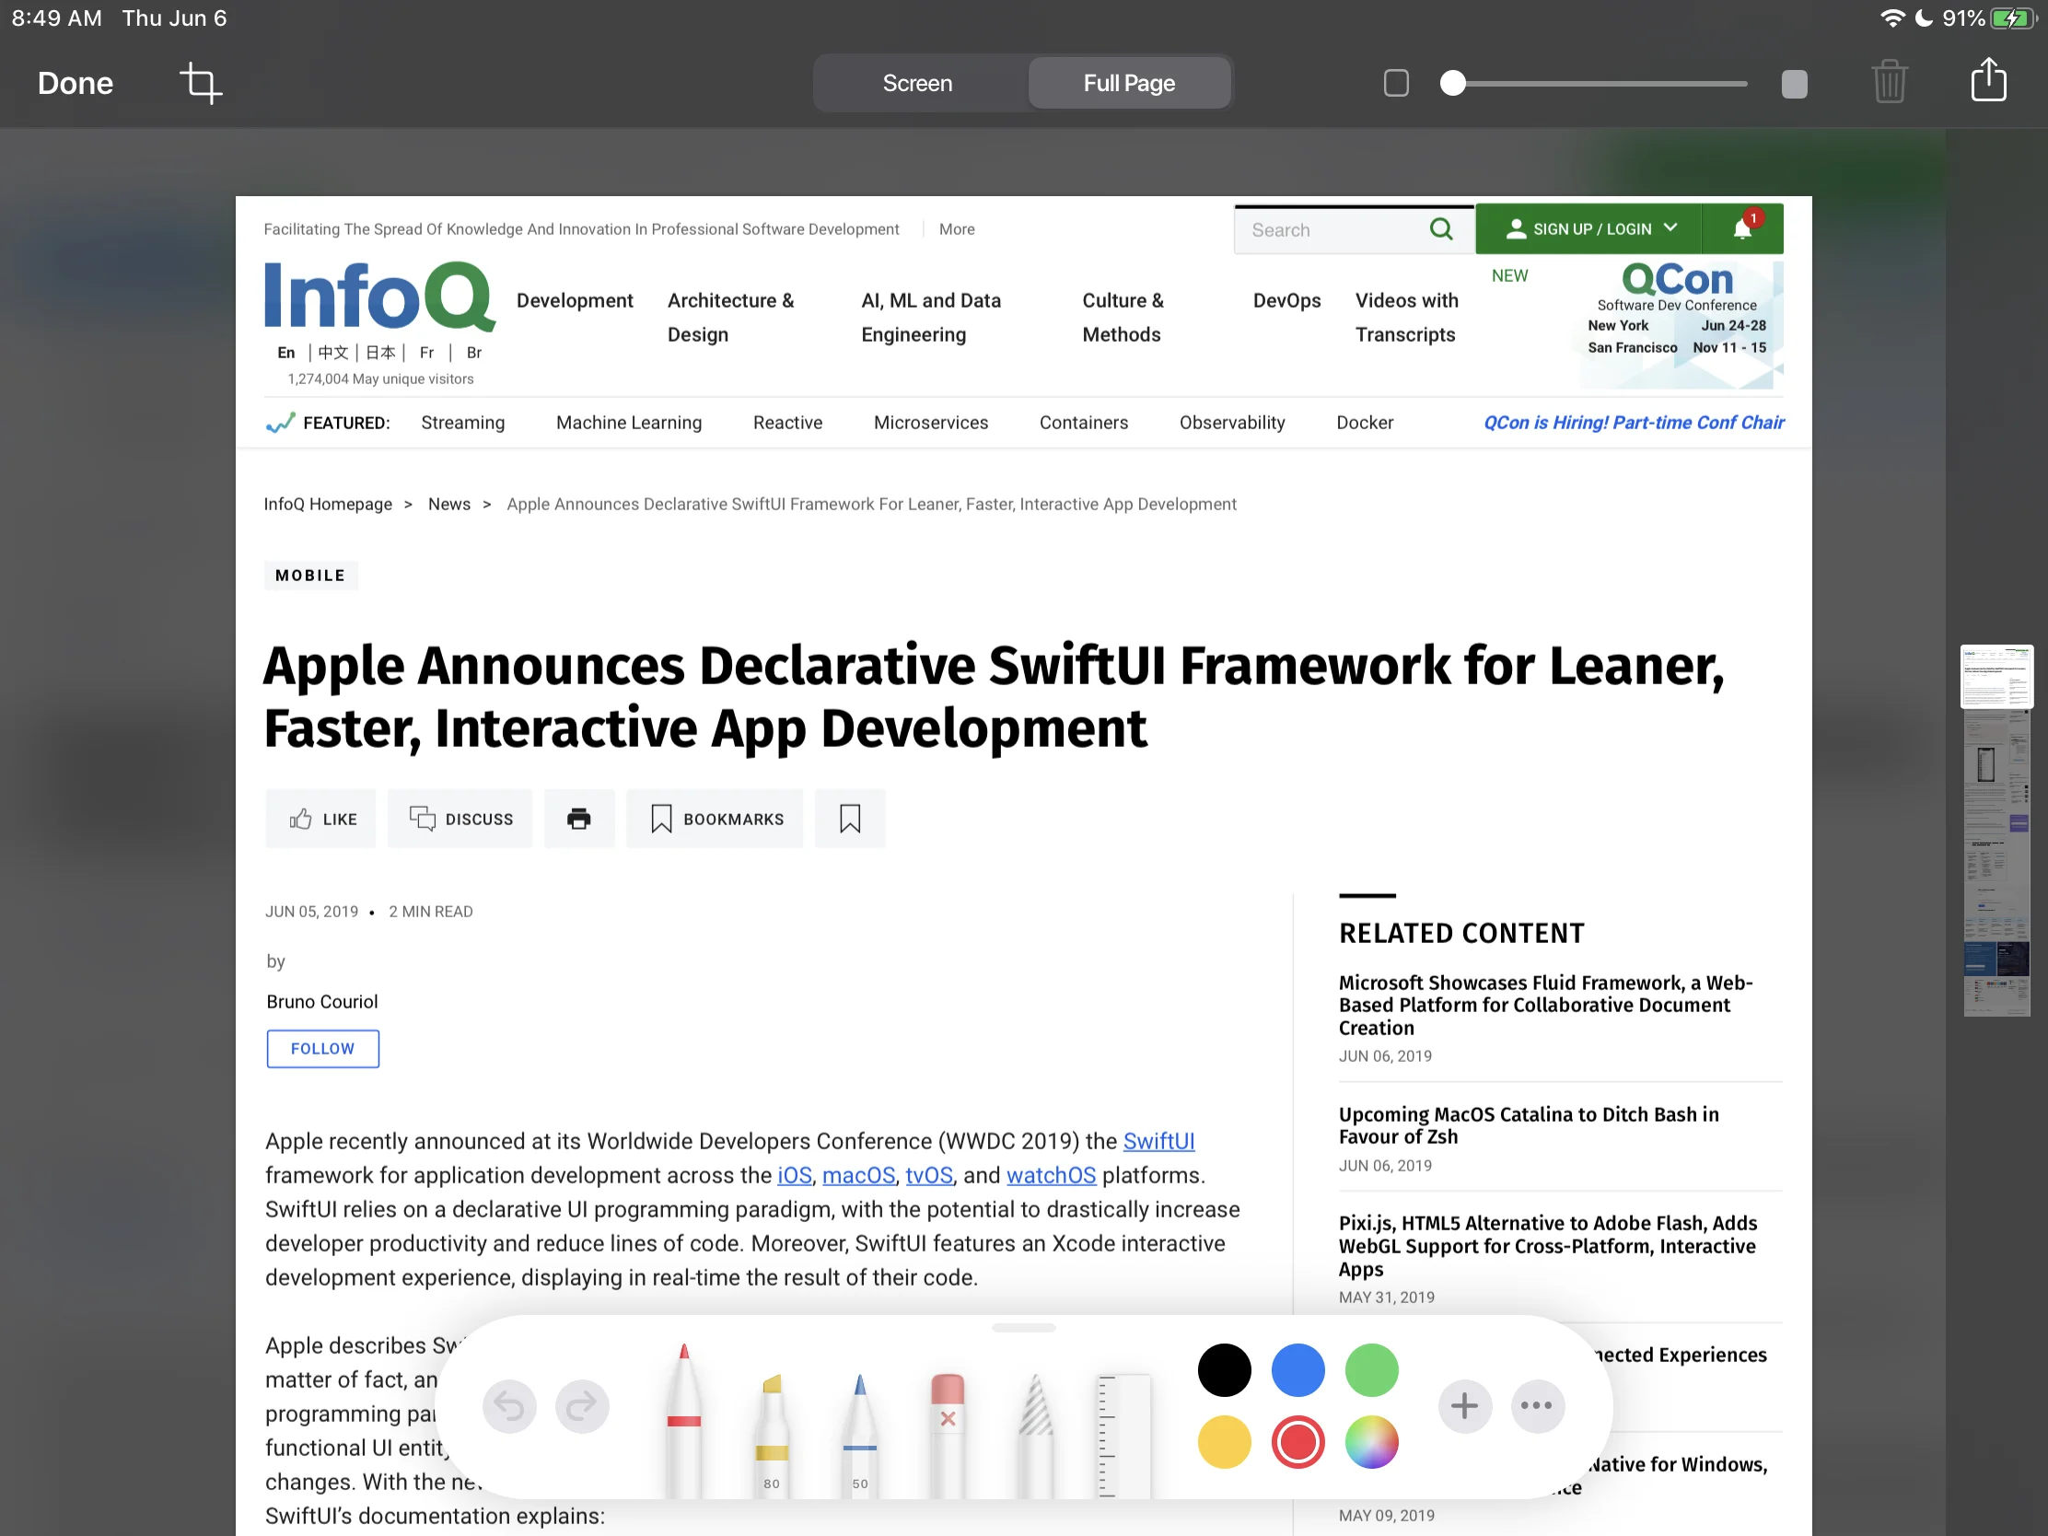This screenshot has width=2048, height=1536.
Task: Add annotation with the plus button
Action: pyautogui.click(x=1464, y=1406)
